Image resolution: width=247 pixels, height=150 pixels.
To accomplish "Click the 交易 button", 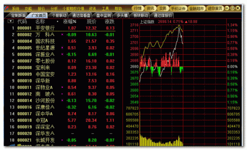I will point(163,8).
